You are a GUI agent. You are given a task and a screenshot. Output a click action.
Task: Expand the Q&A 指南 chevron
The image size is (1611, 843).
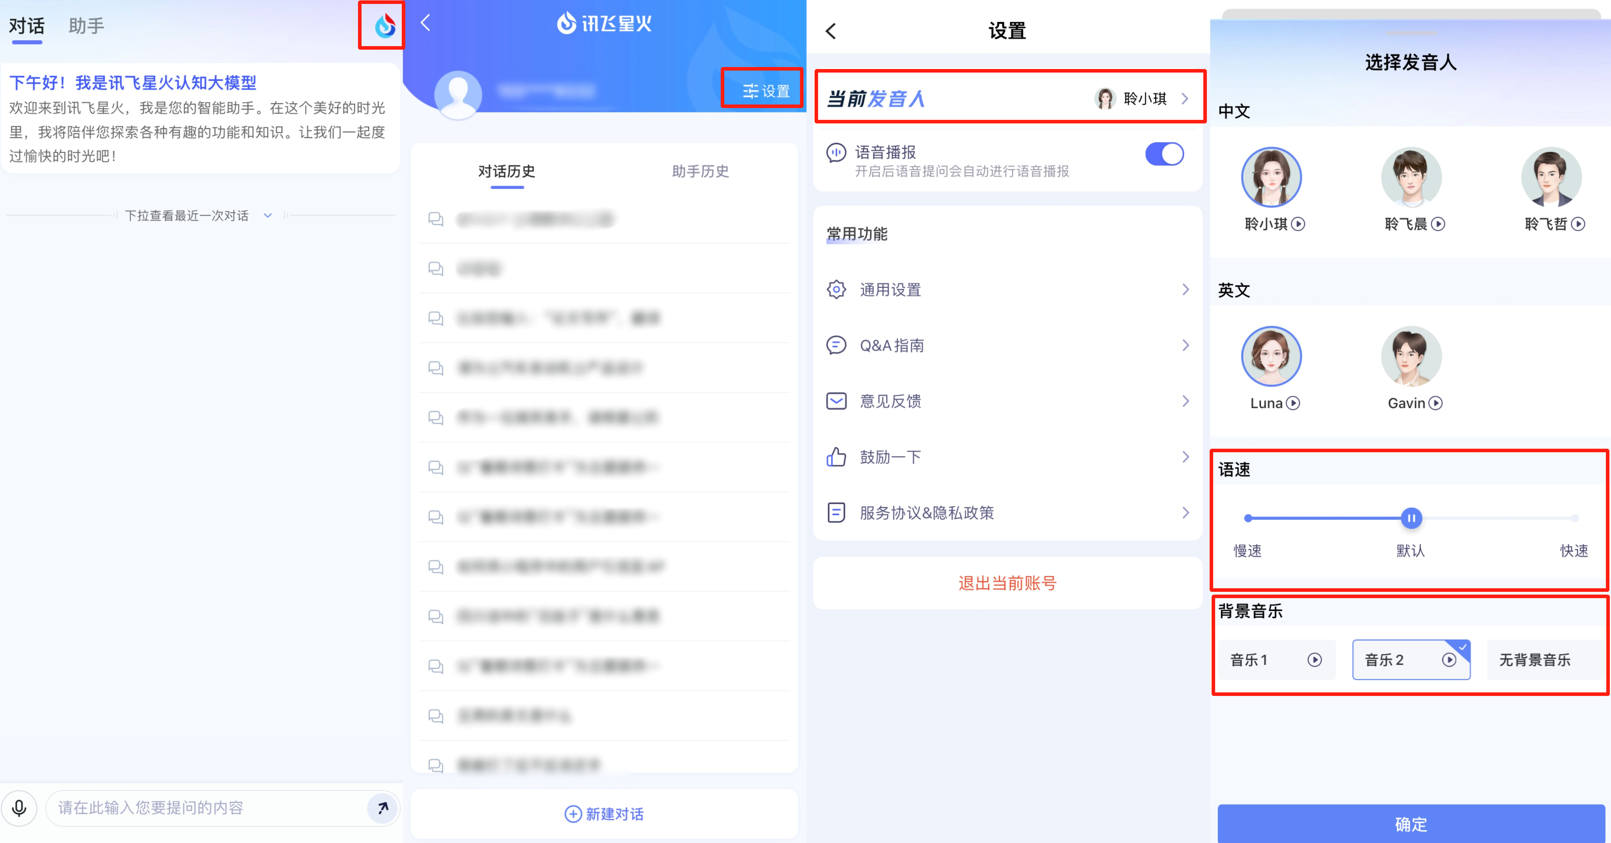[x=1186, y=345]
